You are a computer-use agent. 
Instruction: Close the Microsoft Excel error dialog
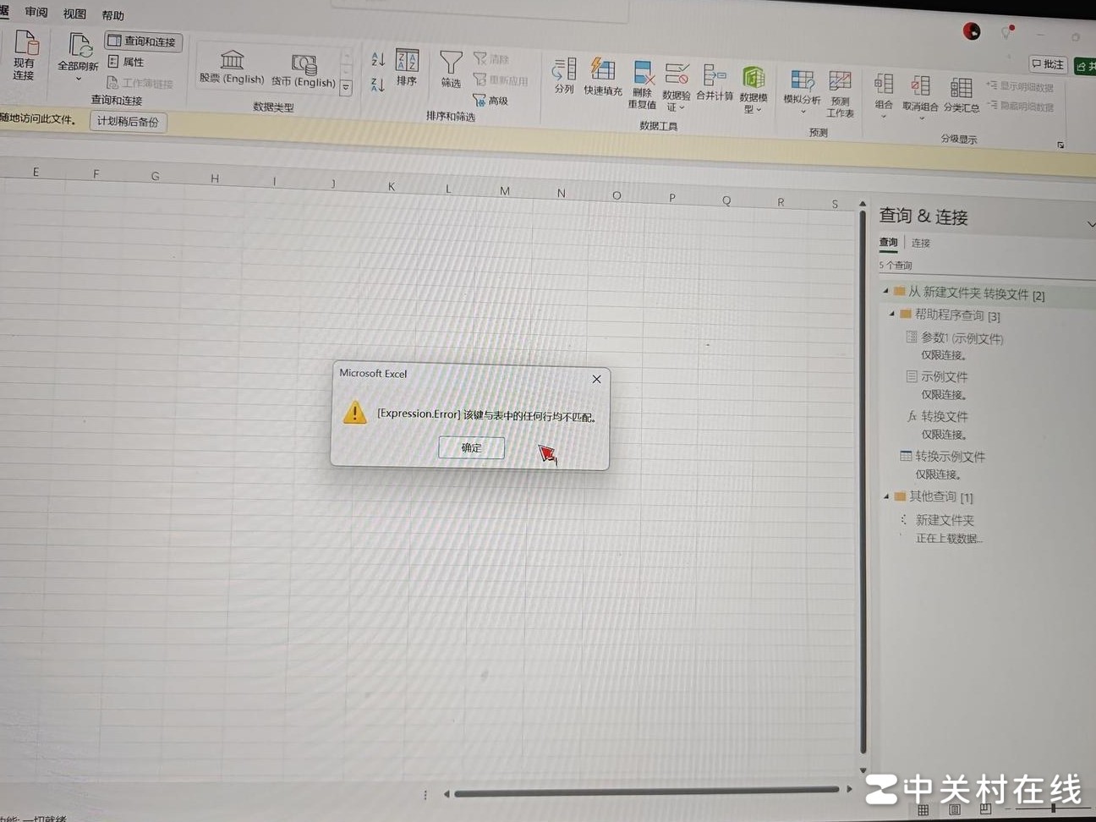[596, 379]
